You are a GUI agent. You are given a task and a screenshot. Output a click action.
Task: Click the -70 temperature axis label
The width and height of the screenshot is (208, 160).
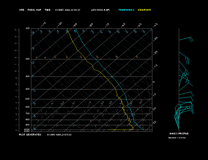(107, 25)
